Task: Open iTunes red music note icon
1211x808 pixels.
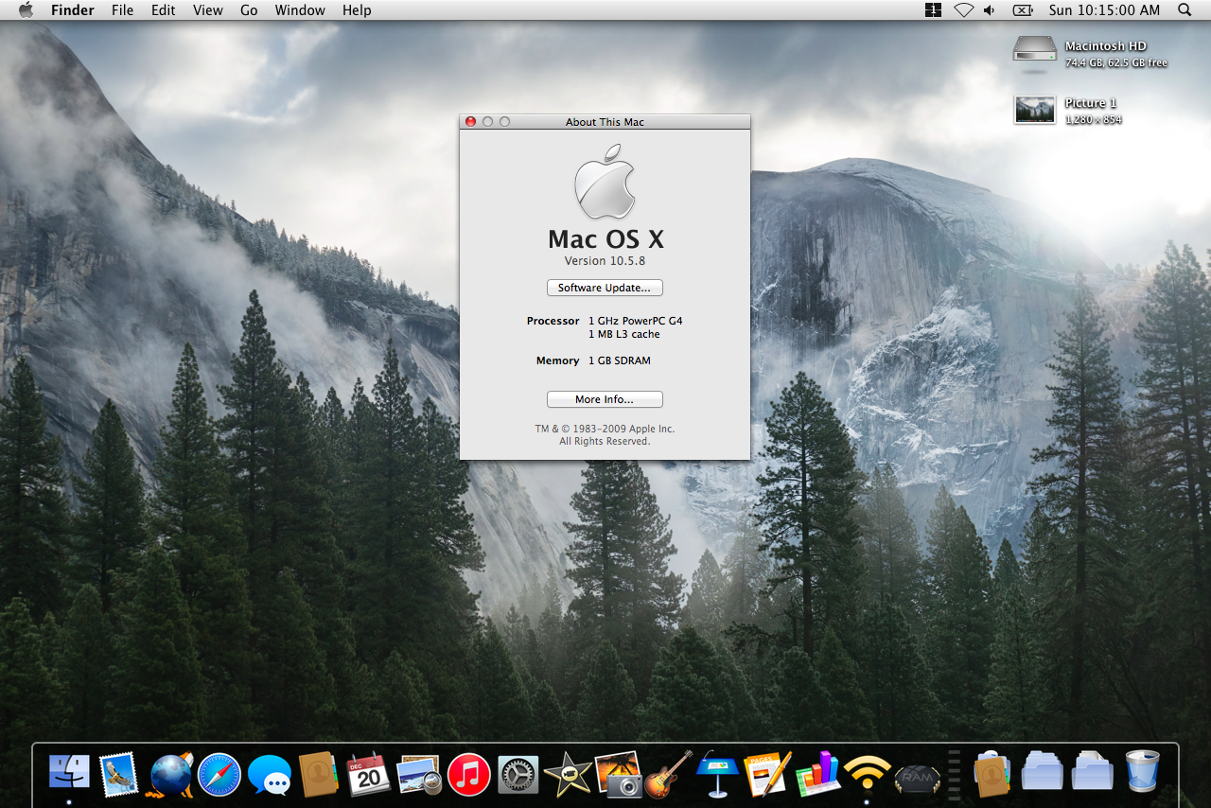Action: [x=468, y=775]
